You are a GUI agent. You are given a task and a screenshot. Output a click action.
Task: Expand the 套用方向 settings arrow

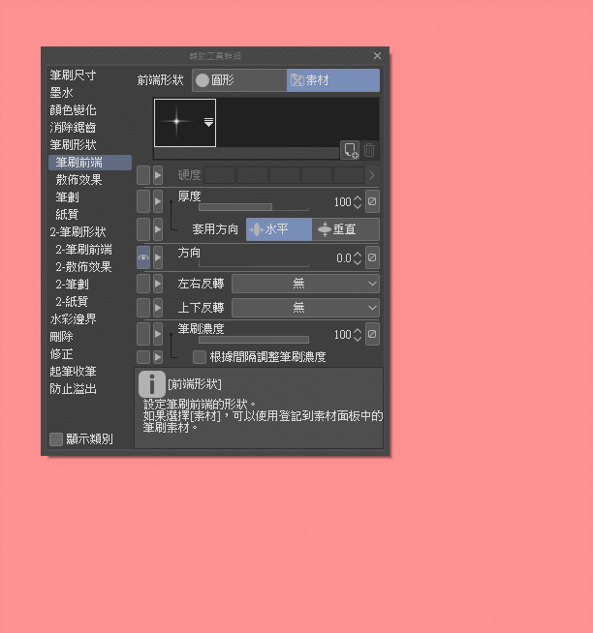point(158,229)
